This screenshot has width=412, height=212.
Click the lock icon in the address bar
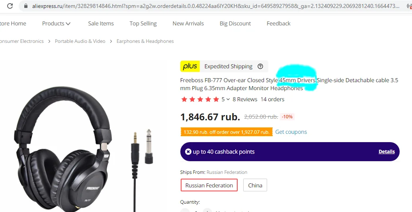26,6
